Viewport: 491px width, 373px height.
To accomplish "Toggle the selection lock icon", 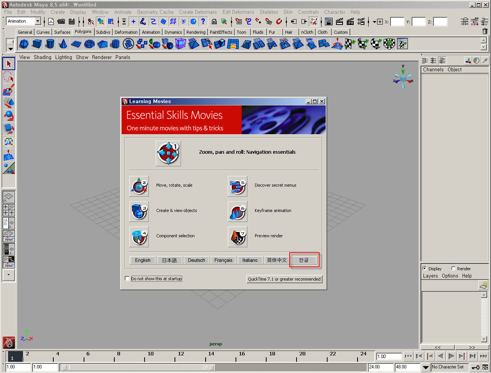I will (214, 21).
